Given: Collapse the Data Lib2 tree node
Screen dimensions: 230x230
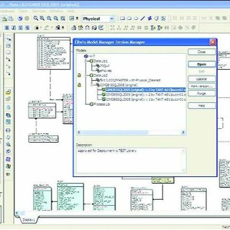Looking at the screenshot, I should pos(86,75).
